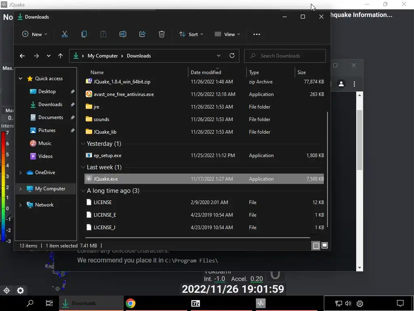Open the Sort dropdown

[x=191, y=34]
